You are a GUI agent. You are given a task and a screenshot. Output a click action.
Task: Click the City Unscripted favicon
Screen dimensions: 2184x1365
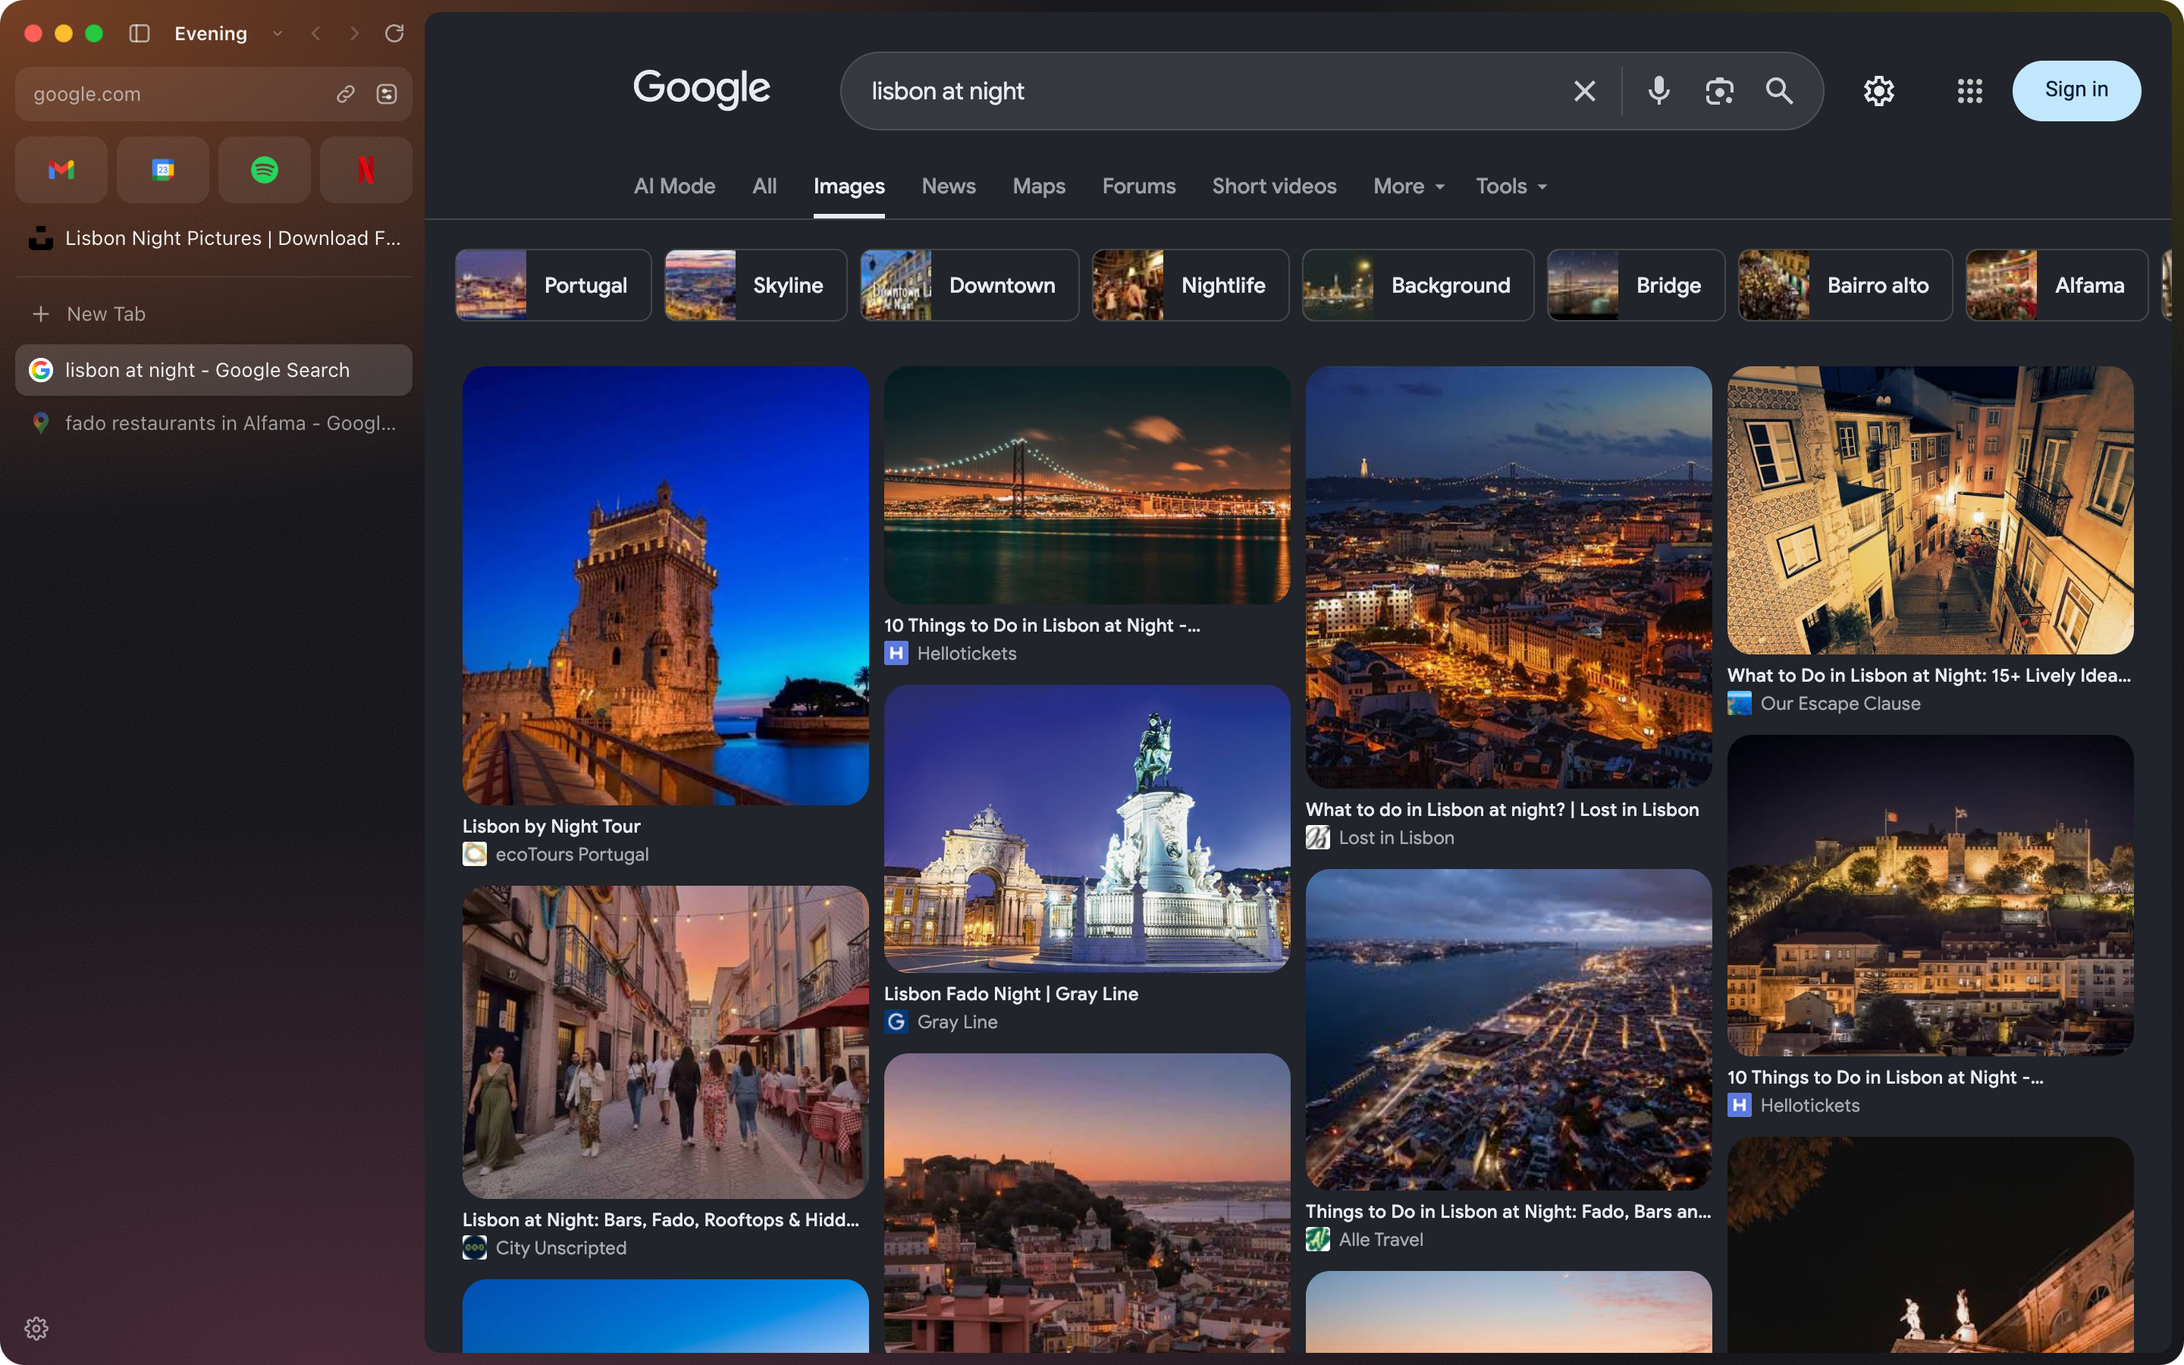475,1247
